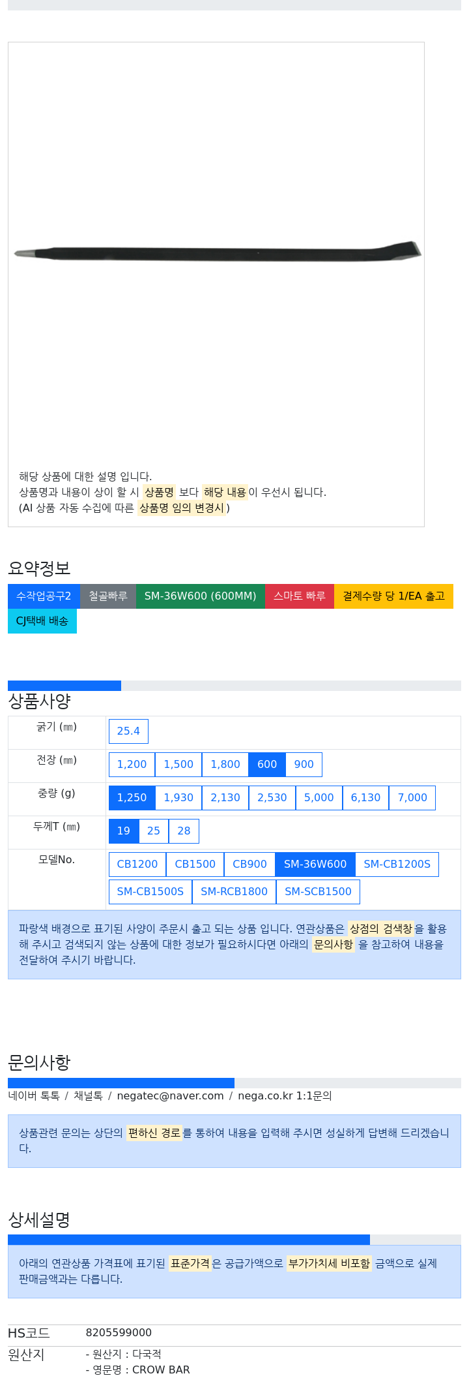Click the 상품사양 progress bar
469x1378 pixels.
coord(234,686)
